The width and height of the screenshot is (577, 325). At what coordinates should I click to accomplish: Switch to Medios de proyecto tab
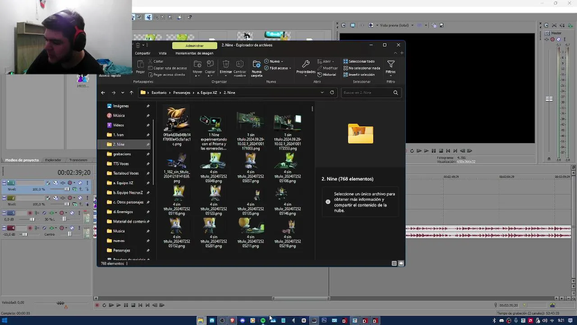22,160
